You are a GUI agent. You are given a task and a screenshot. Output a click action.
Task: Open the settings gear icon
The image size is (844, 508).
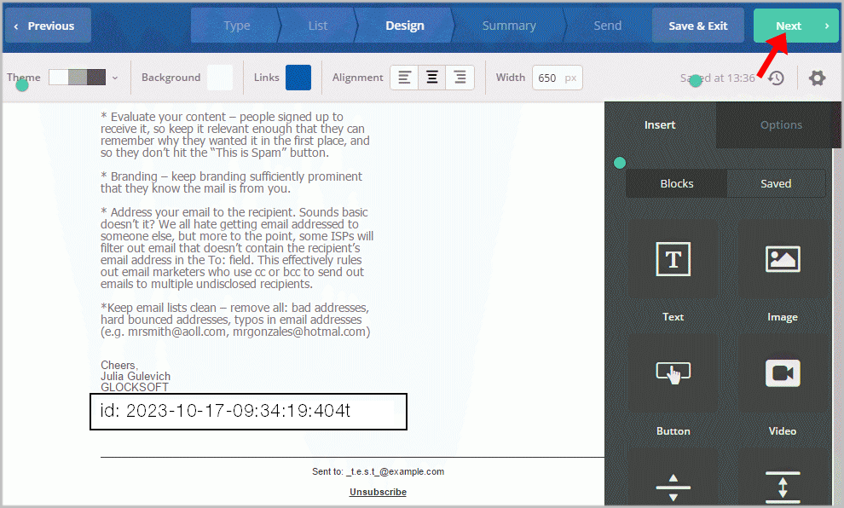[817, 78]
